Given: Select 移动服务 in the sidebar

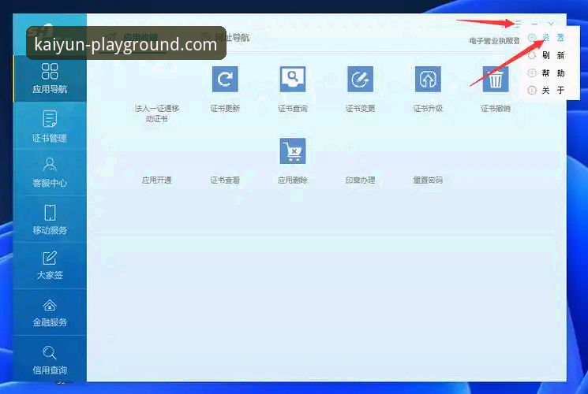Looking at the screenshot, I should [49, 219].
